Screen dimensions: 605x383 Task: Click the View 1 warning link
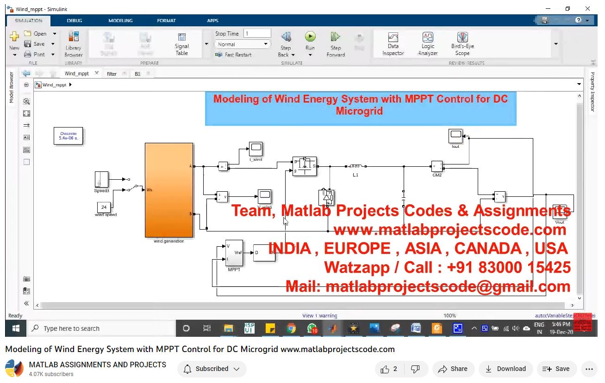tap(319, 316)
